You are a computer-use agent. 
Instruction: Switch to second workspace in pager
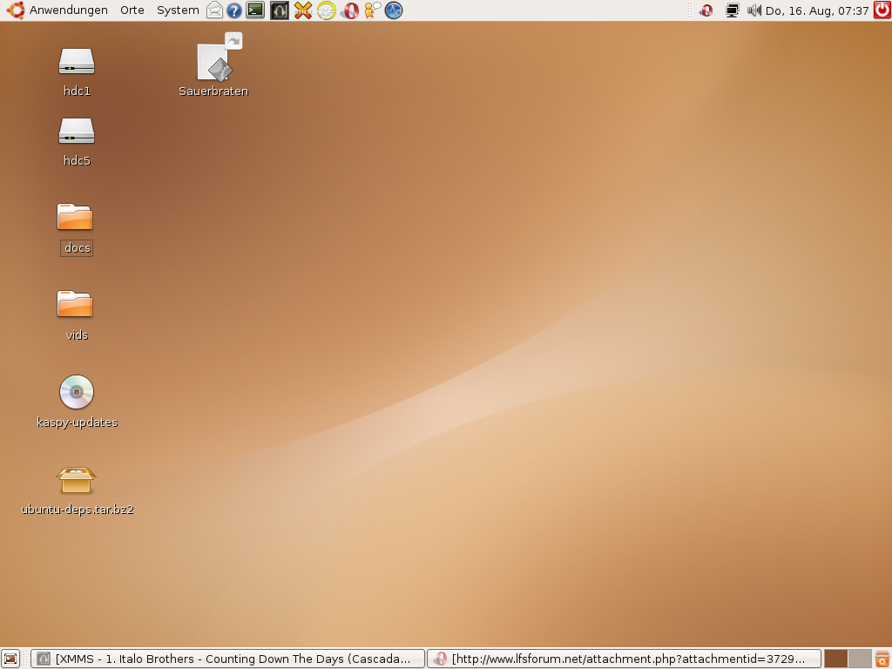tap(860, 659)
